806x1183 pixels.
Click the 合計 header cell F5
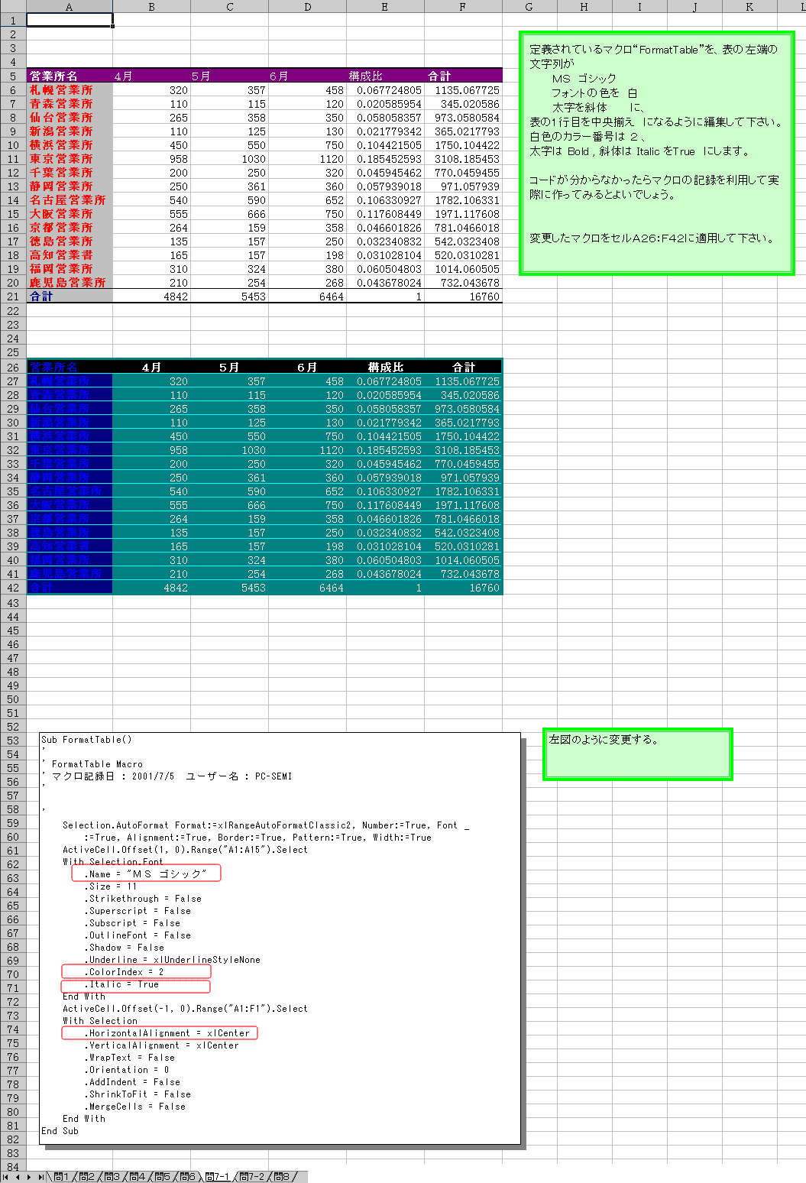[x=462, y=76]
